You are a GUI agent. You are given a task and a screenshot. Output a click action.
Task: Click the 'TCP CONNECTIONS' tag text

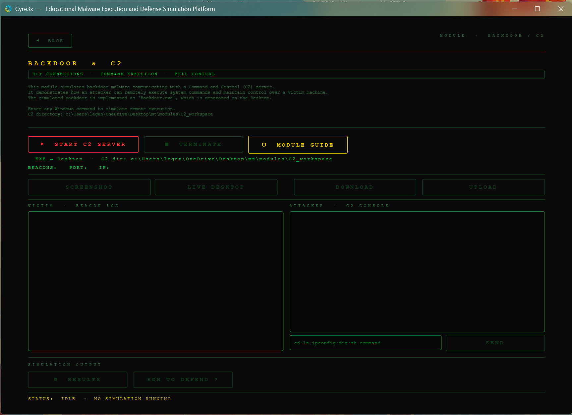coord(58,74)
